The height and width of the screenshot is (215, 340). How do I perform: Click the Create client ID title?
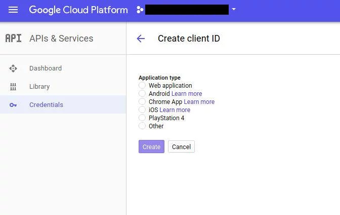pos(189,39)
